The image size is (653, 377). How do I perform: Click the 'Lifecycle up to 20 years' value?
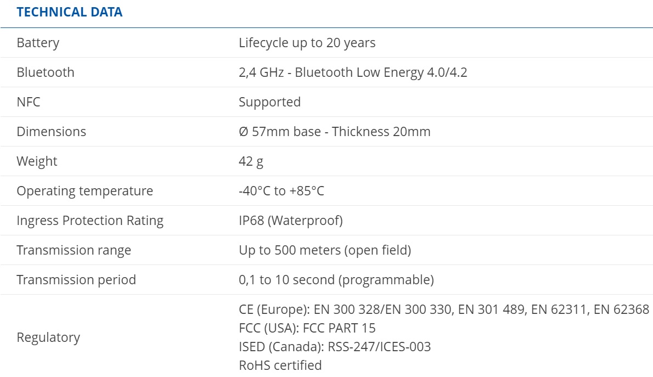pyautogui.click(x=307, y=43)
